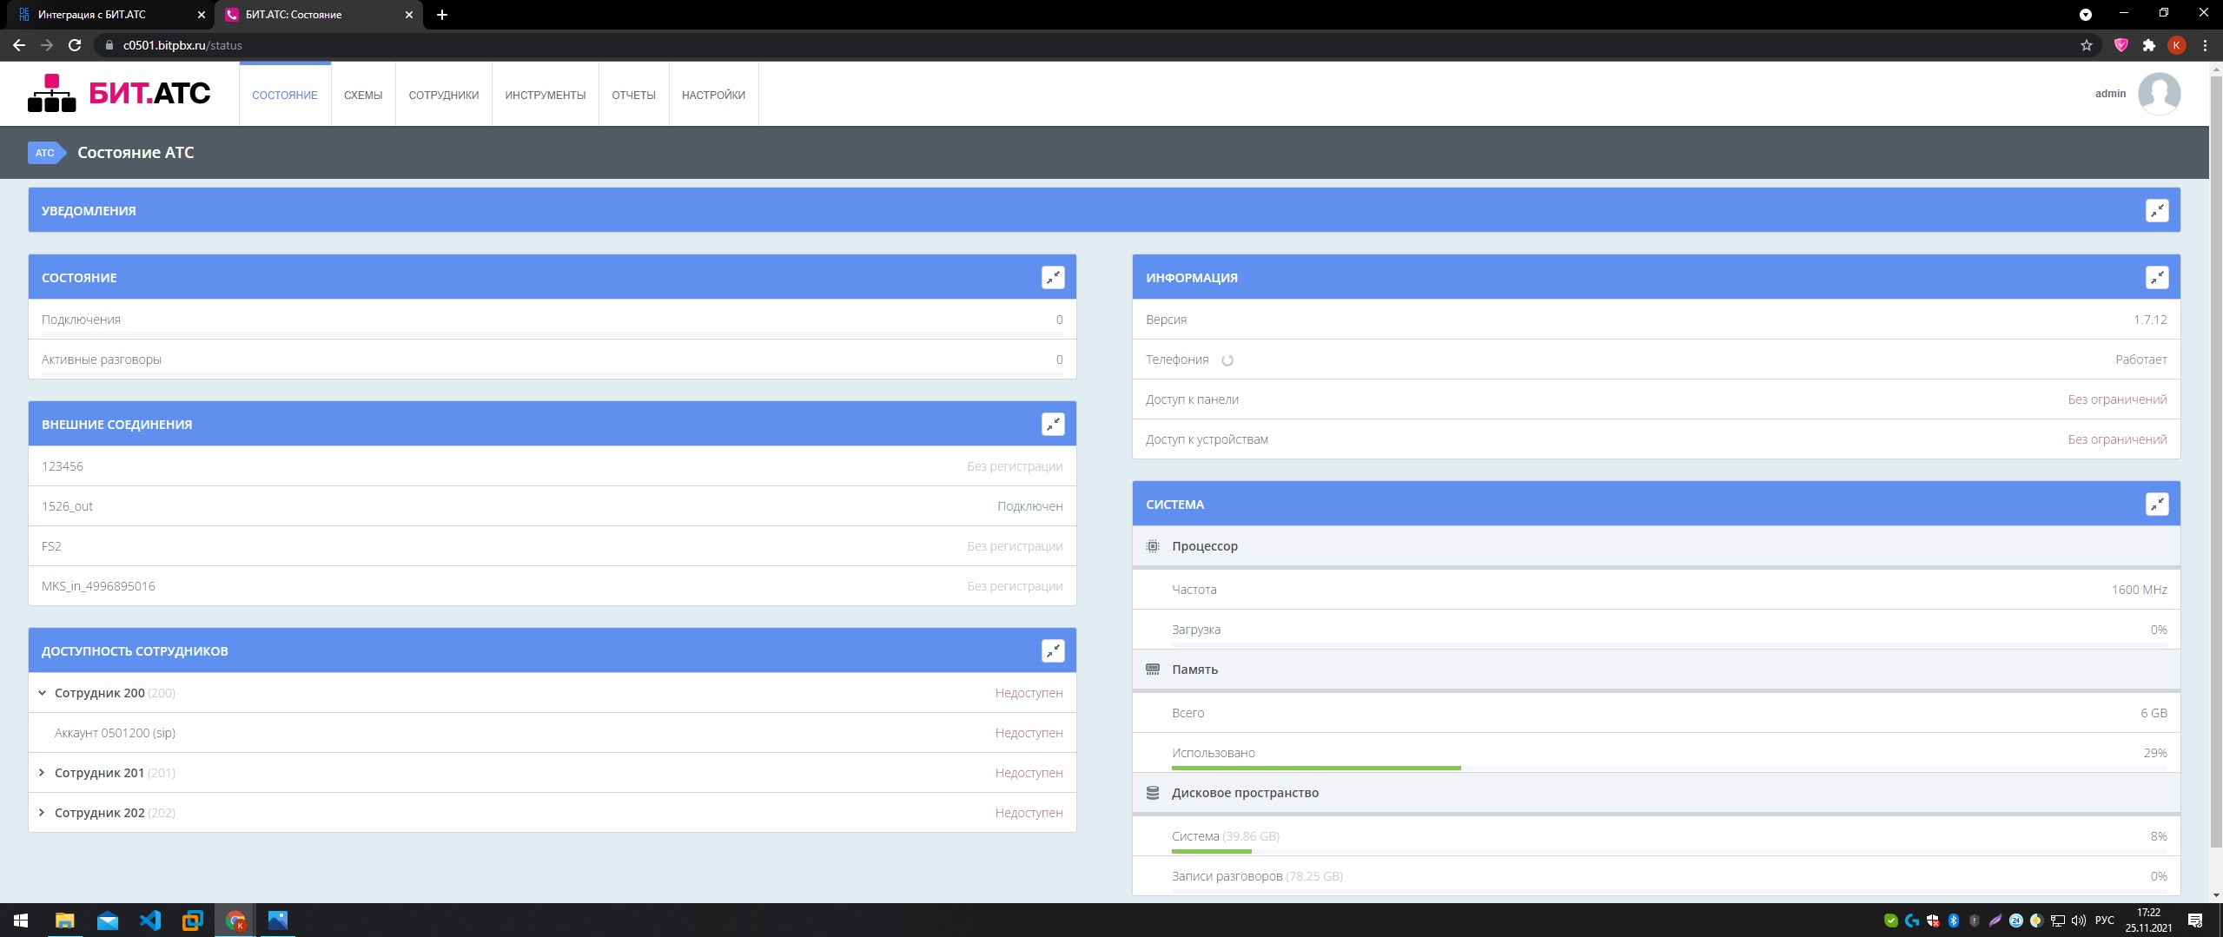
Task: Open a new browser tab
Action: [x=442, y=15]
